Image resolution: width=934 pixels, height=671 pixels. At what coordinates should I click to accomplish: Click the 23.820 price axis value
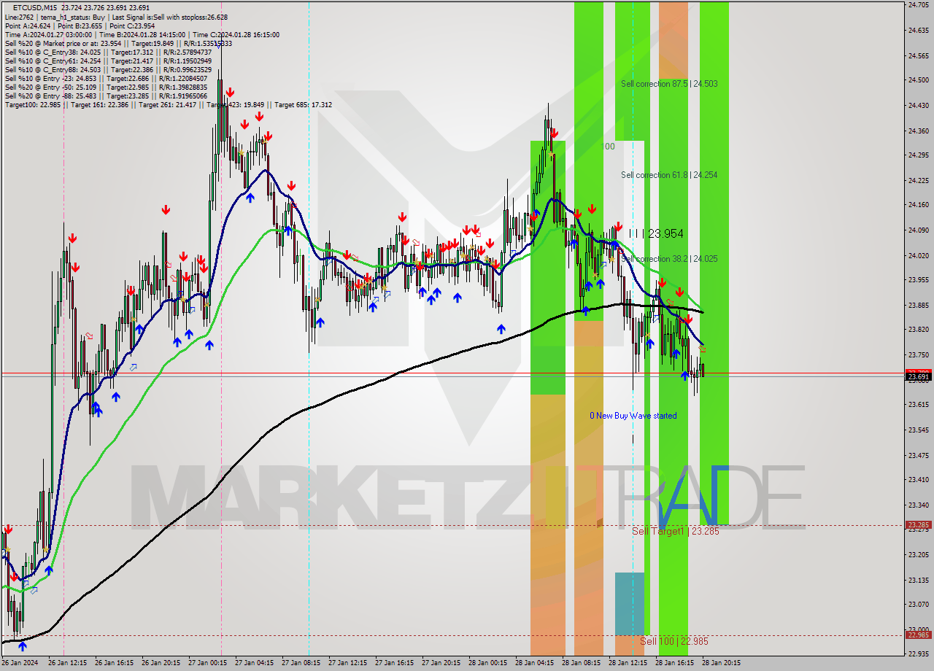click(918, 329)
